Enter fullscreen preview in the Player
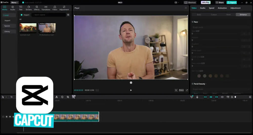 coord(187,90)
